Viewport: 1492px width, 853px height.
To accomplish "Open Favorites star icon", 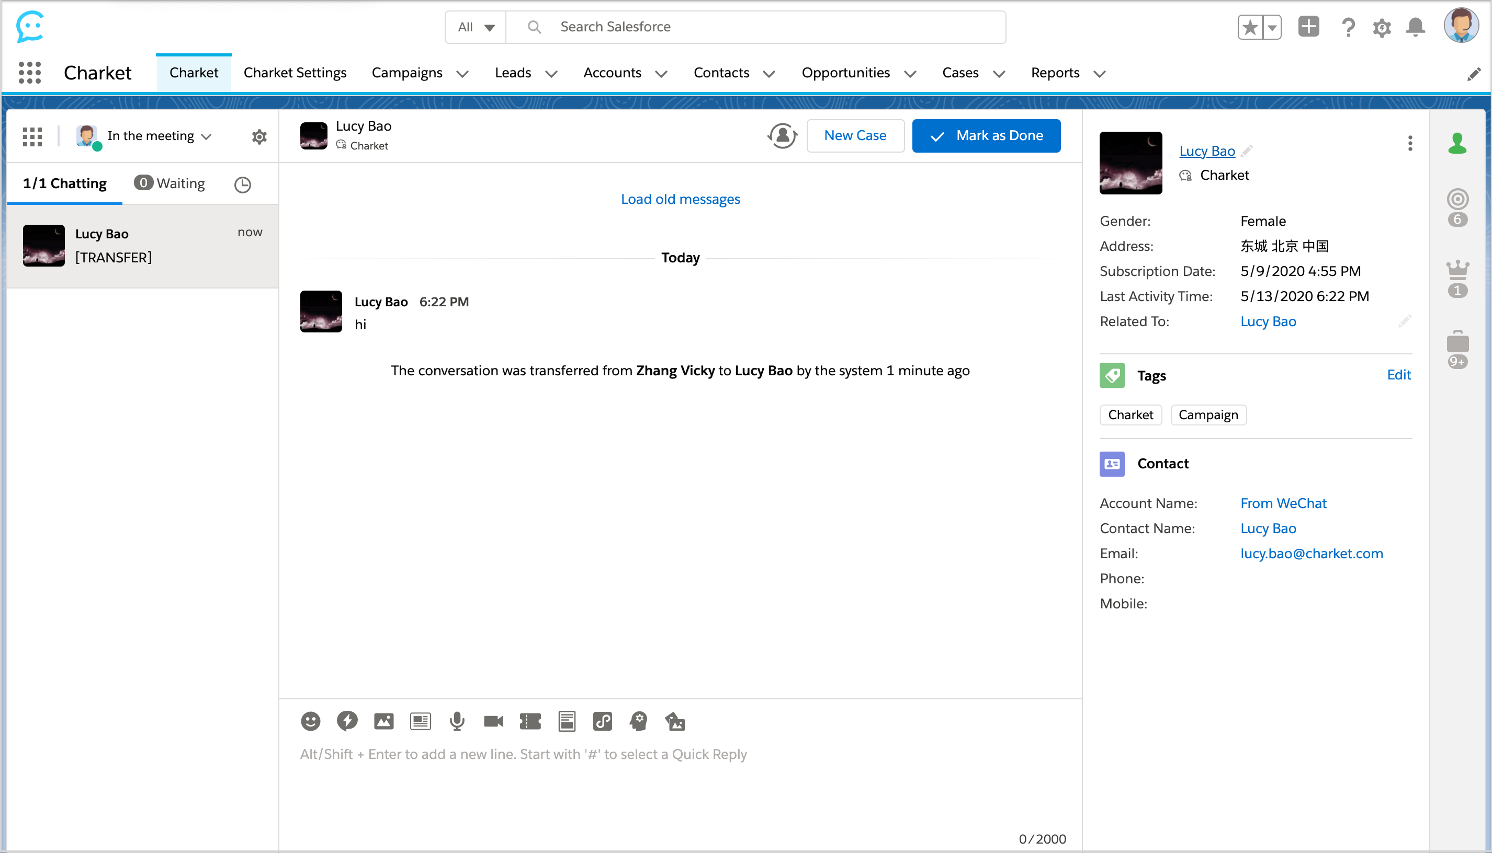I will point(1249,27).
